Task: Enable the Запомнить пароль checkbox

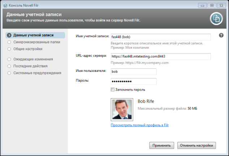Action: tap(113, 90)
